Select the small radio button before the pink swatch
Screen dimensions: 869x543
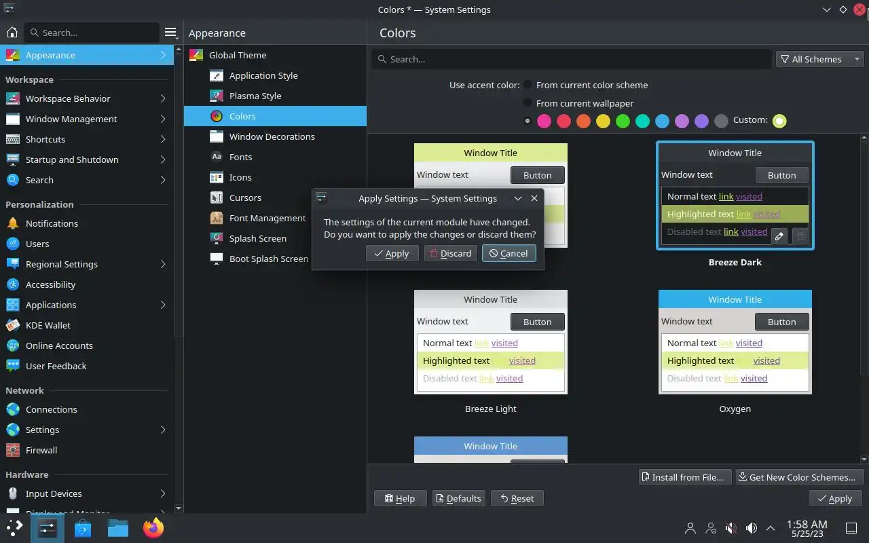click(x=528, y=121)
